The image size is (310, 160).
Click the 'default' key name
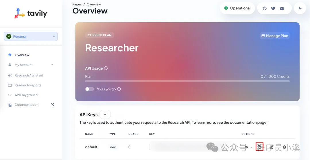tap(91, 147)
